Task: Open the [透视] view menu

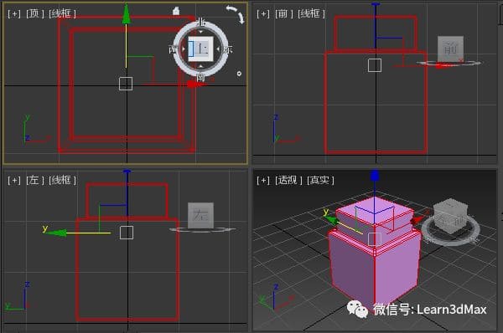Action: 288,180
